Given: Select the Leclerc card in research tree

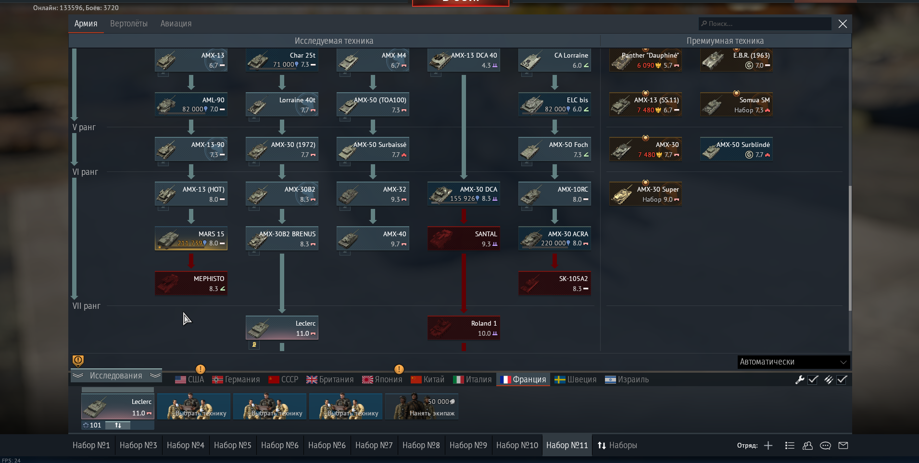Looking at the screenshot, I should 282,328.
